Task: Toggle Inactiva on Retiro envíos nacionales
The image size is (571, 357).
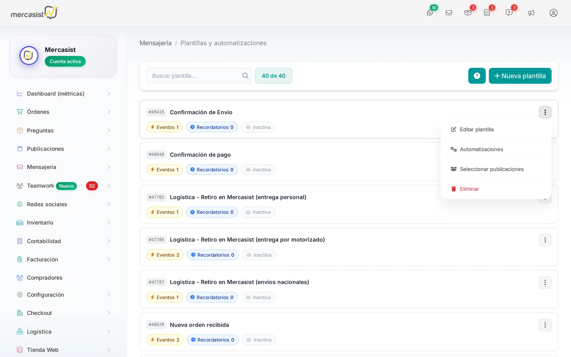Action: click(258, 298)
